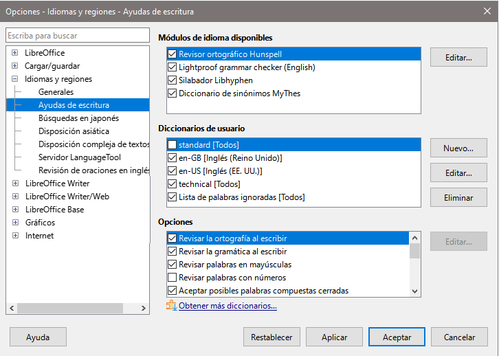Expand the Cargar/guardar tree node
This screenshot has height=356, width=499.
tap(14, 65)
